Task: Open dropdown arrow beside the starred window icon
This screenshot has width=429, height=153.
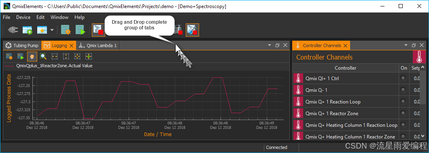Action: coord(52,30)
